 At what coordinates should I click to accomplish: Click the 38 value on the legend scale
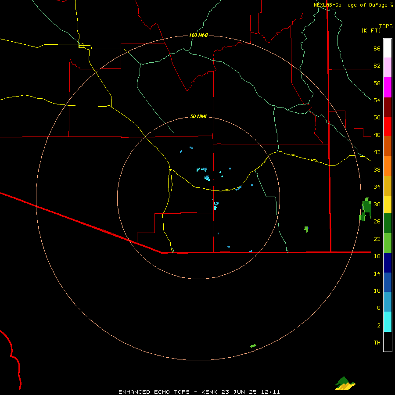point(377,169)
